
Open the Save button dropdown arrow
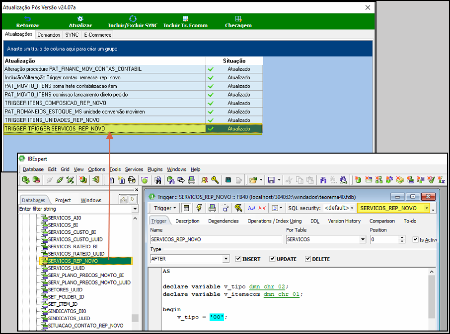pyautogui.click(x=279, y=180)
